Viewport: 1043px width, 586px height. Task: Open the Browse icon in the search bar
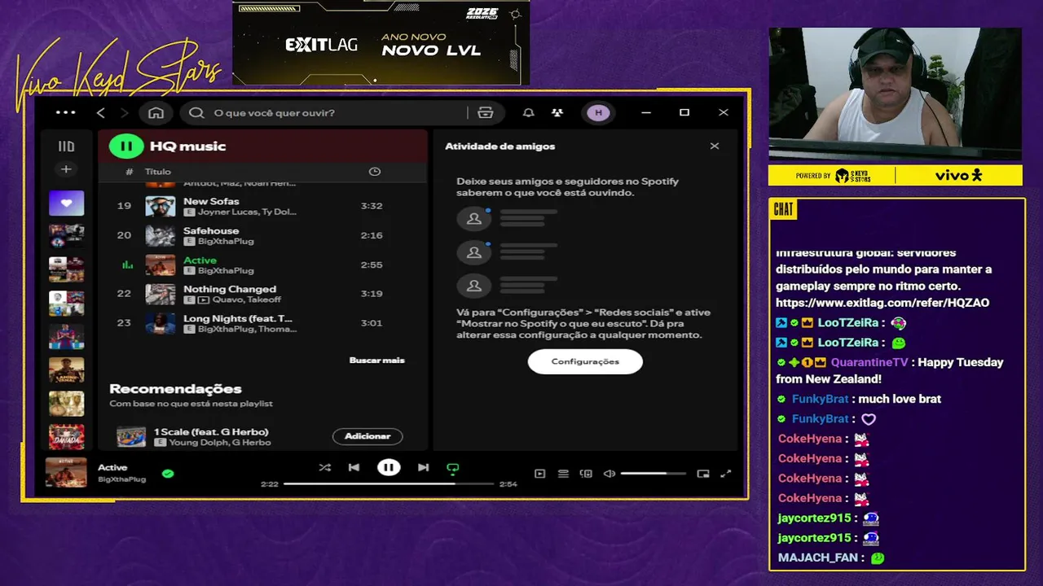click(486, 112)
